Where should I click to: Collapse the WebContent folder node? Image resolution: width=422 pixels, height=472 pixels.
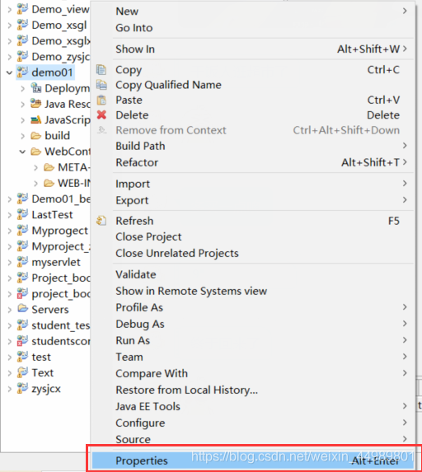(22, 152)
